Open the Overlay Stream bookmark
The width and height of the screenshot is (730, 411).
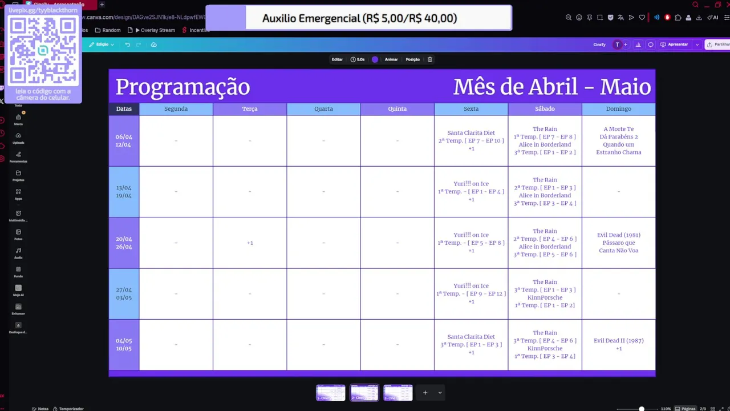pos(152,30)
